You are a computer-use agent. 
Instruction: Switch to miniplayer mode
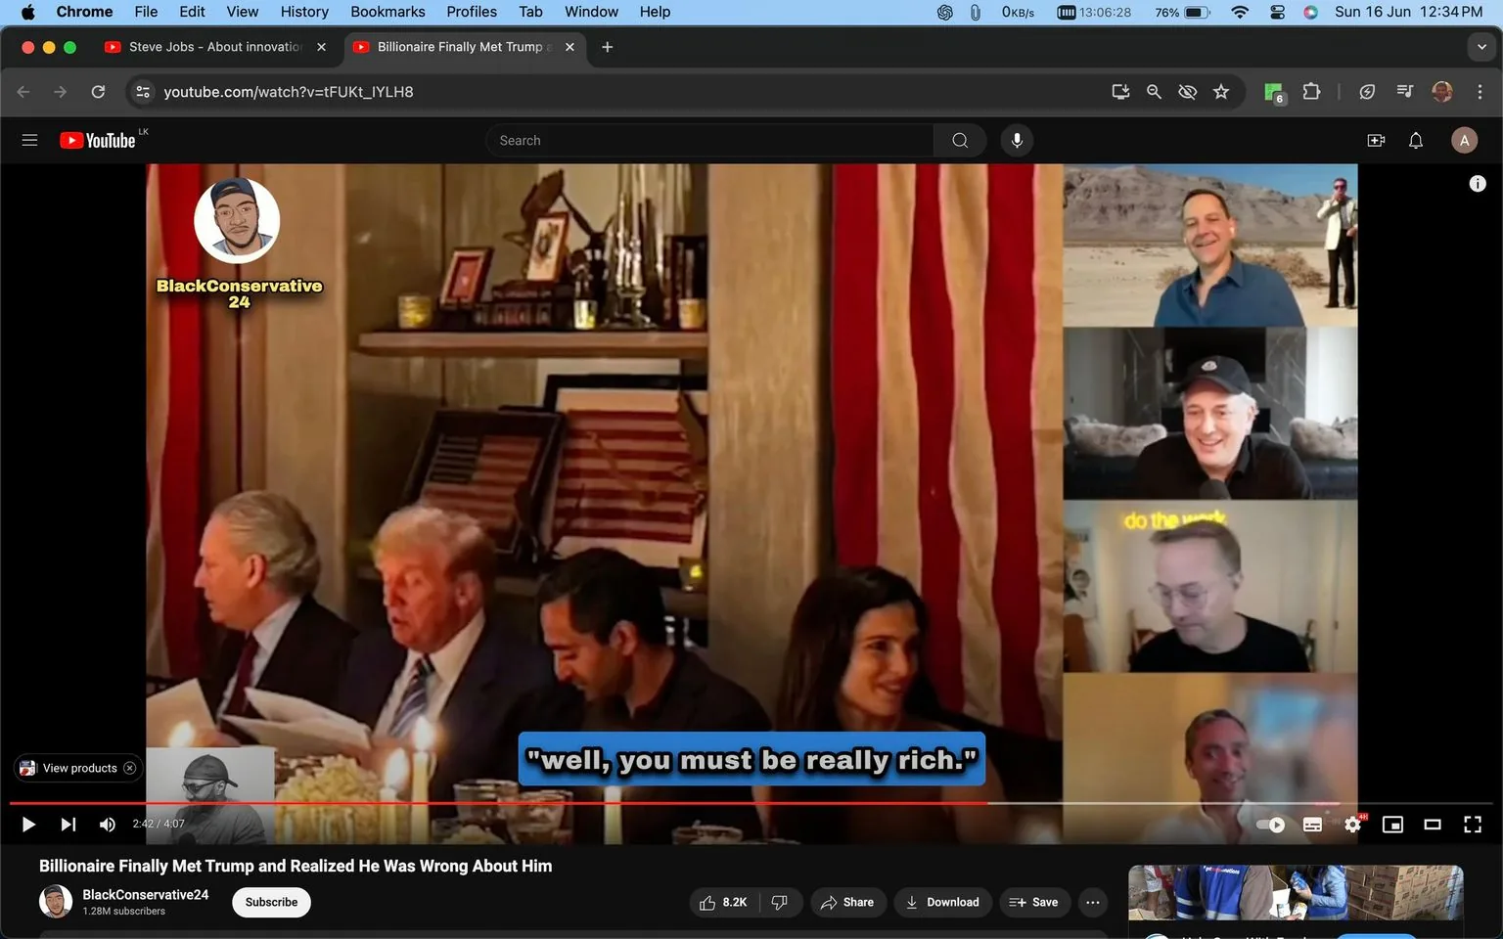1392,825
